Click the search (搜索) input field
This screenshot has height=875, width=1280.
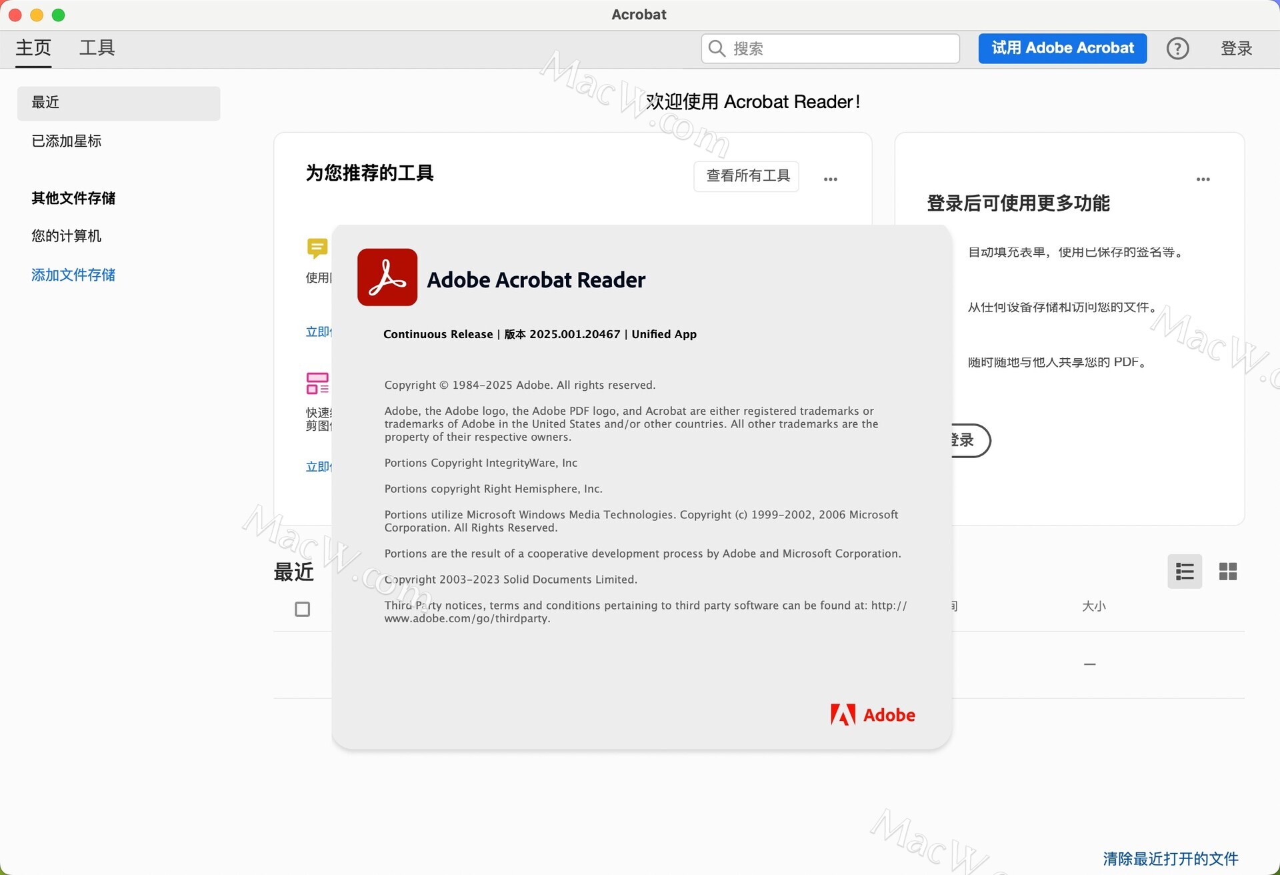[830, 49]
